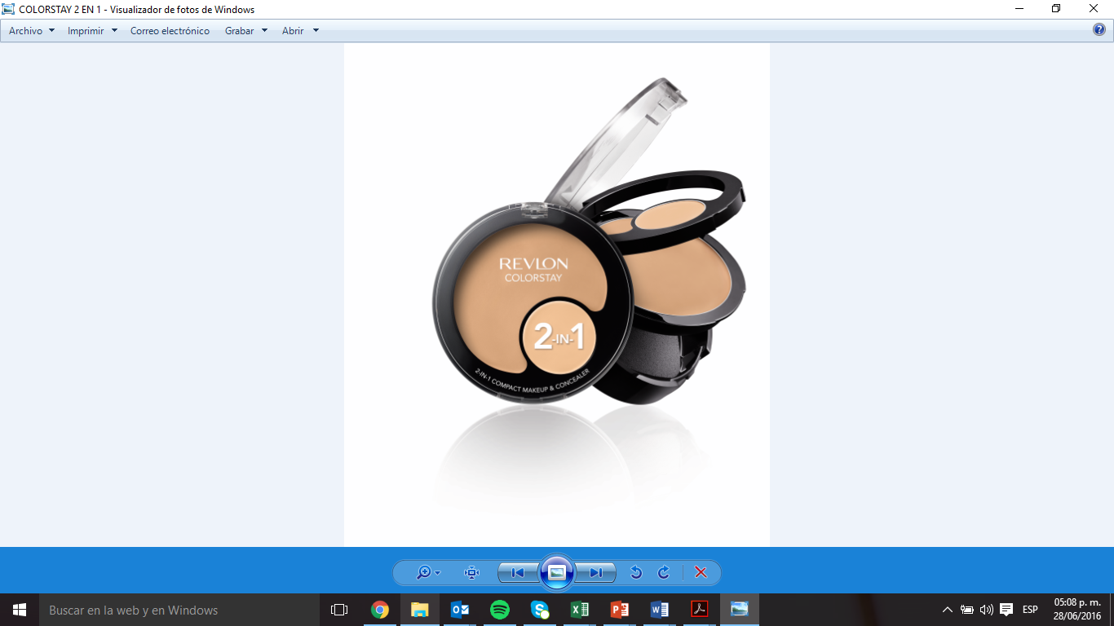Open the Action Center notifications icon
The height and width of the screenshot is (626, 1114).
click(1006, 610)
